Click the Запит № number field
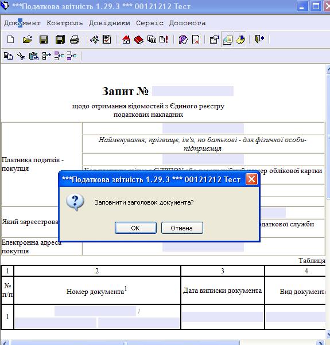This screenshot has width=330, height=345. coord(193,91)
